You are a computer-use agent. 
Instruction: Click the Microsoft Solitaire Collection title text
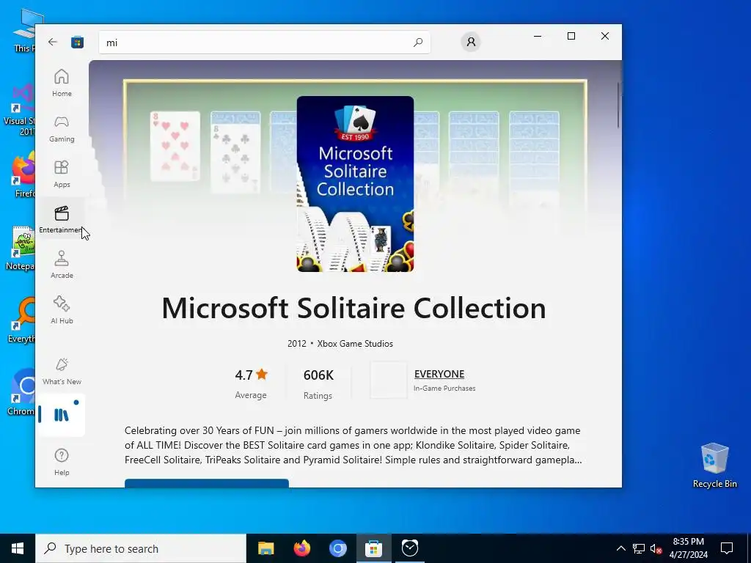(x=354, y=308)
